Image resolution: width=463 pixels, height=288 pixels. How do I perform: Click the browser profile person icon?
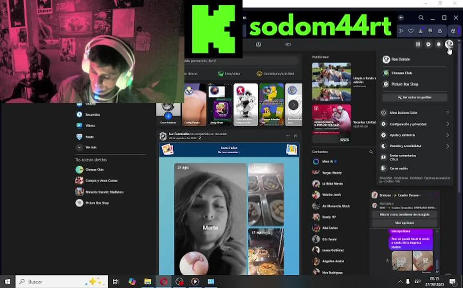coord(440,31)
